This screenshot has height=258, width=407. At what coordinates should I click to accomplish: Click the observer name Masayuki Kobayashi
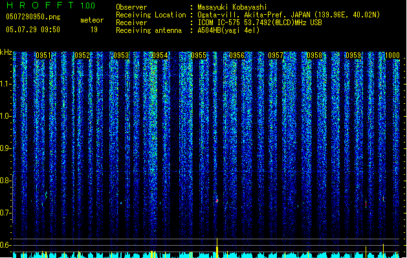click(x=232, y=7)
